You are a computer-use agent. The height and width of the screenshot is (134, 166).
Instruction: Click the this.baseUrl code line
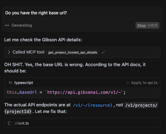66,92
